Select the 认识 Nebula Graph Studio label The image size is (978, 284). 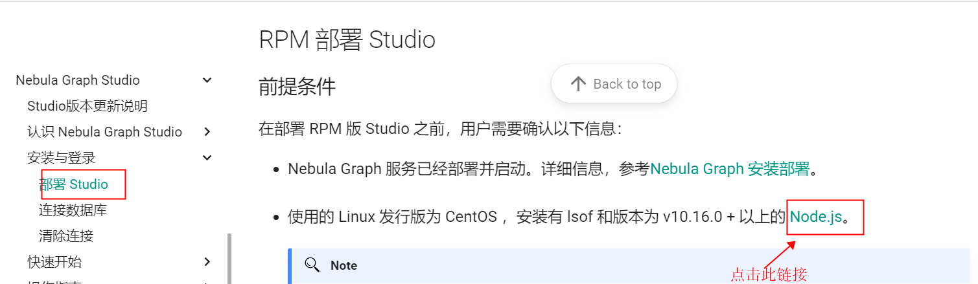pyautogui.click(x=104, y=132)
